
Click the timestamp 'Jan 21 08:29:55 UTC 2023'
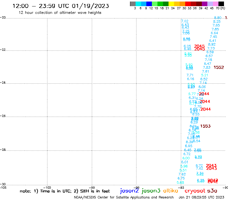(x=201, y=197)
